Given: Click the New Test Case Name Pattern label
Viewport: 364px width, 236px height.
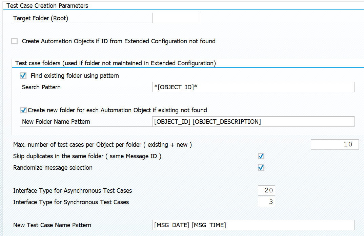Looking at the screenshot, I should coord(52,225).
